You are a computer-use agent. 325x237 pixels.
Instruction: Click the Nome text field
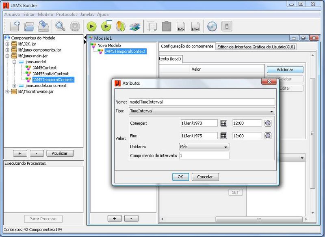point(201,102)
